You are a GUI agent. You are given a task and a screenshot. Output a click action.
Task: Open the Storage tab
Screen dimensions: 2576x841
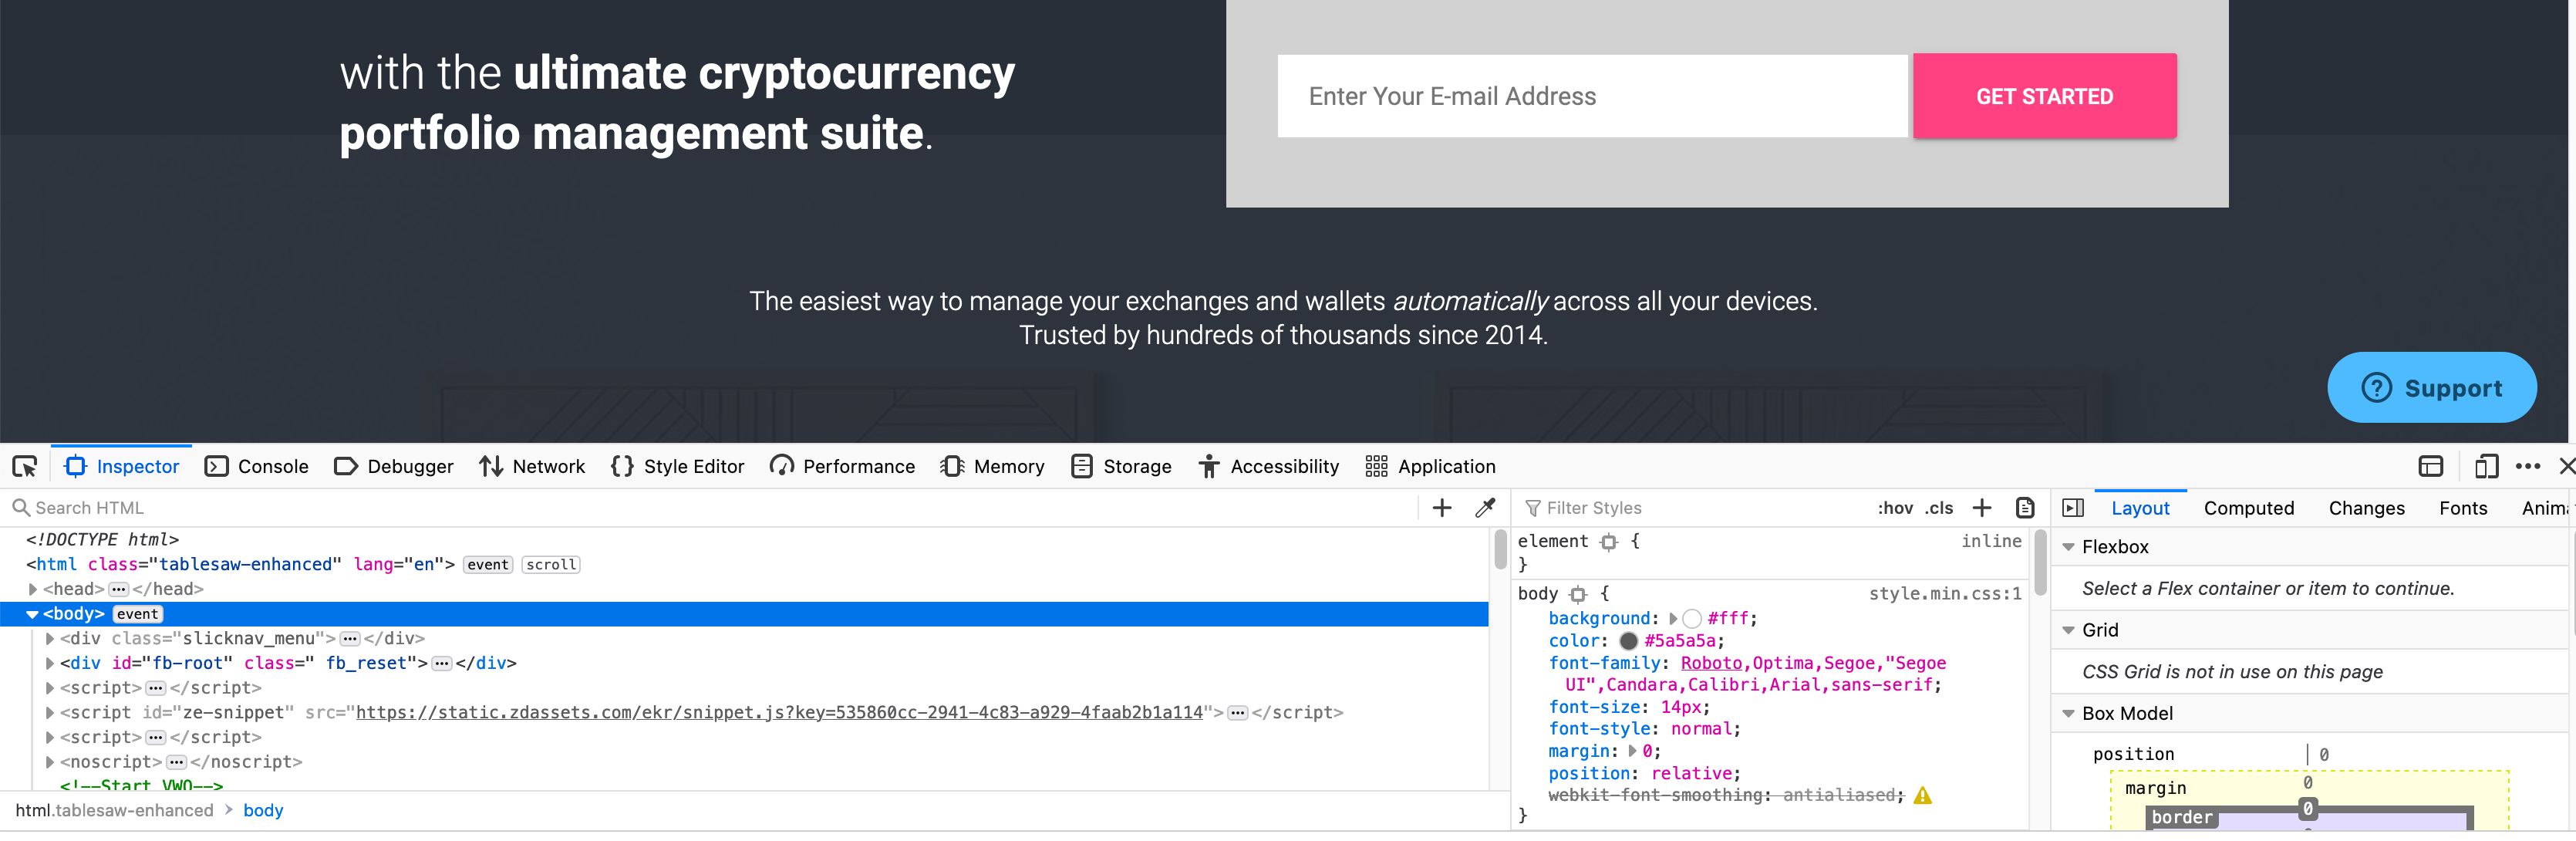(1121, 466)
